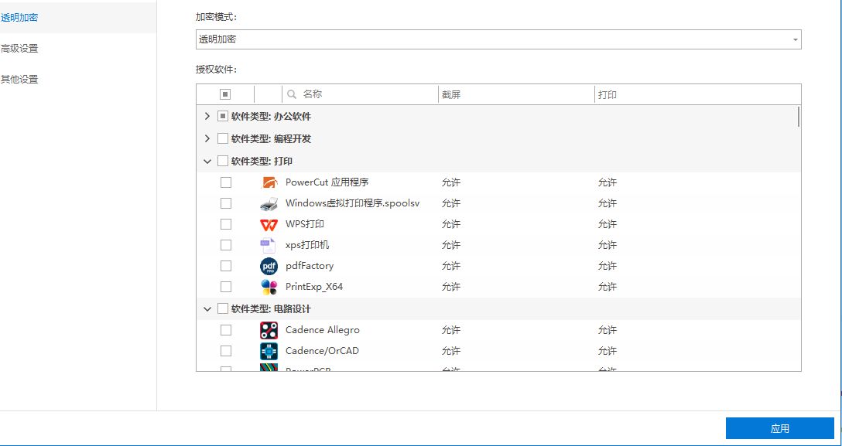Select the Cadence Allegro name text
Viewport: 842px width, 446px height.
point(322,330)
